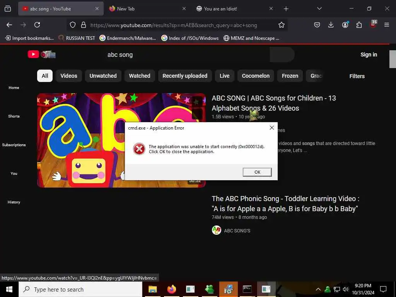Click the Firefox taskbar icon
This screenshot has height=297, width=396.
(171, 289)
